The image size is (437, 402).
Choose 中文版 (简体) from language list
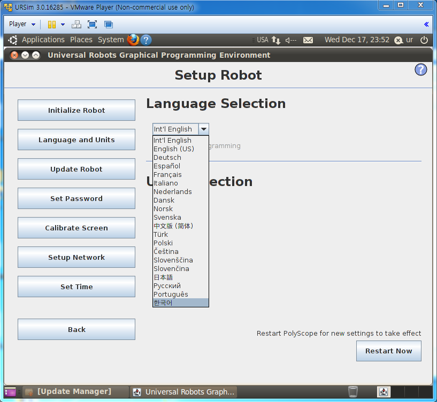(181, 226)
